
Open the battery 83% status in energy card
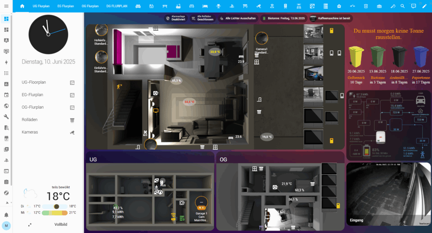coord(375,150)
